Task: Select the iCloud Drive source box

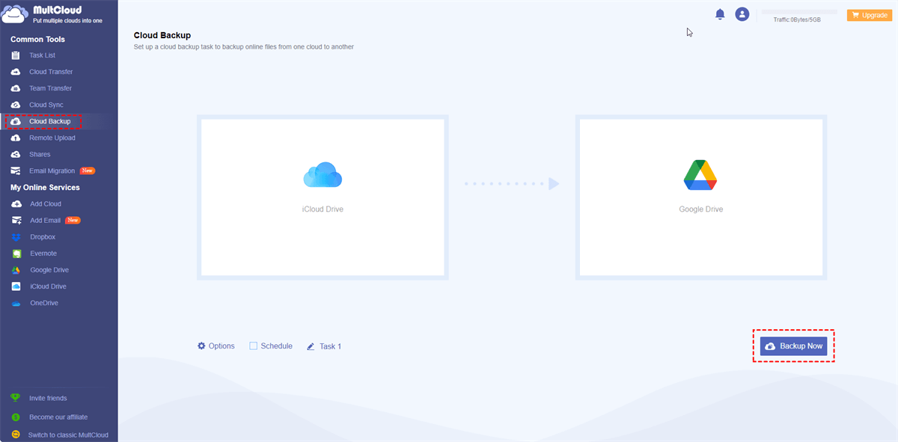Action: tap(323, 198)
